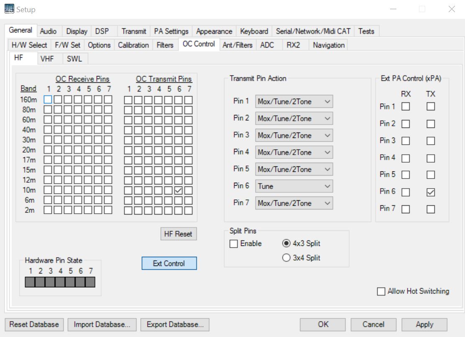Check 160m OC Receive pin 1
The width and height of the screenshot is (465, 337).
pos(48,100)
